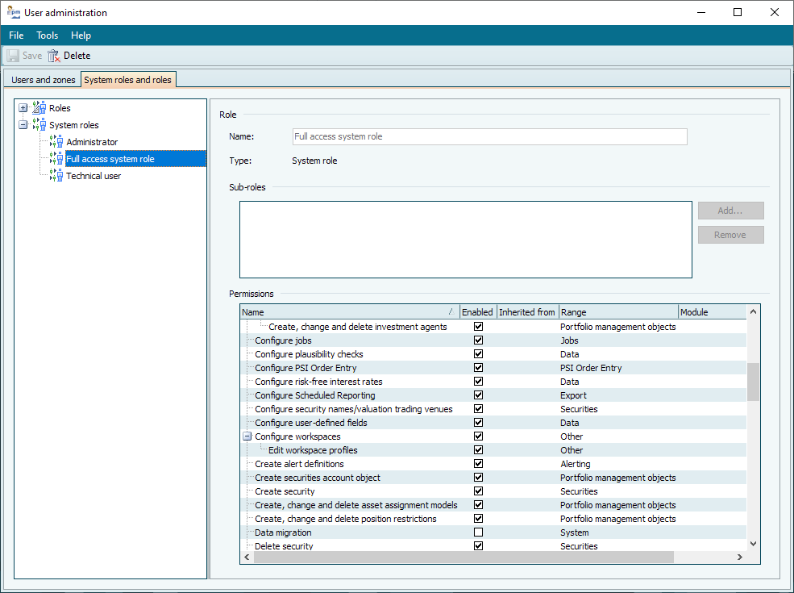
Task: Uncheck the Configure jobs permission
Action: [x=479, y=340]
